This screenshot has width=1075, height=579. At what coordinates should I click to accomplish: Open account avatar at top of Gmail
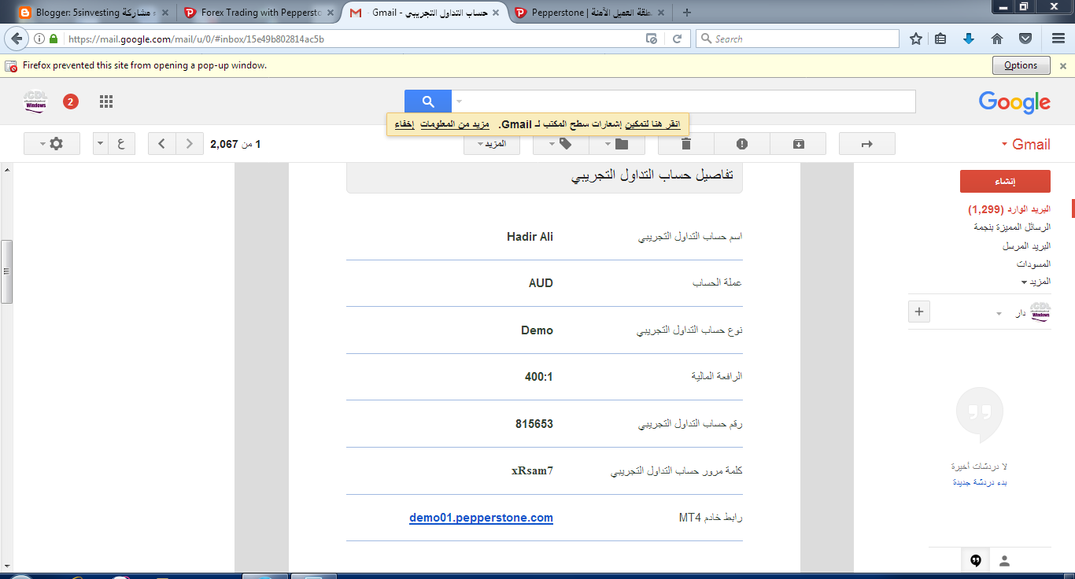point(36,101)
